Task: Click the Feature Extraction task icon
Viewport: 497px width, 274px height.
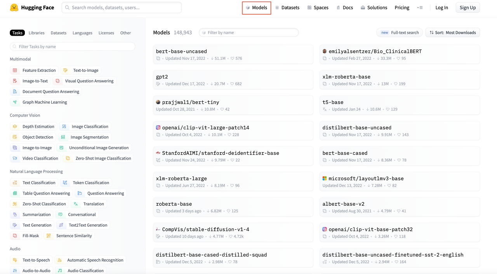Action: point(15,70)
